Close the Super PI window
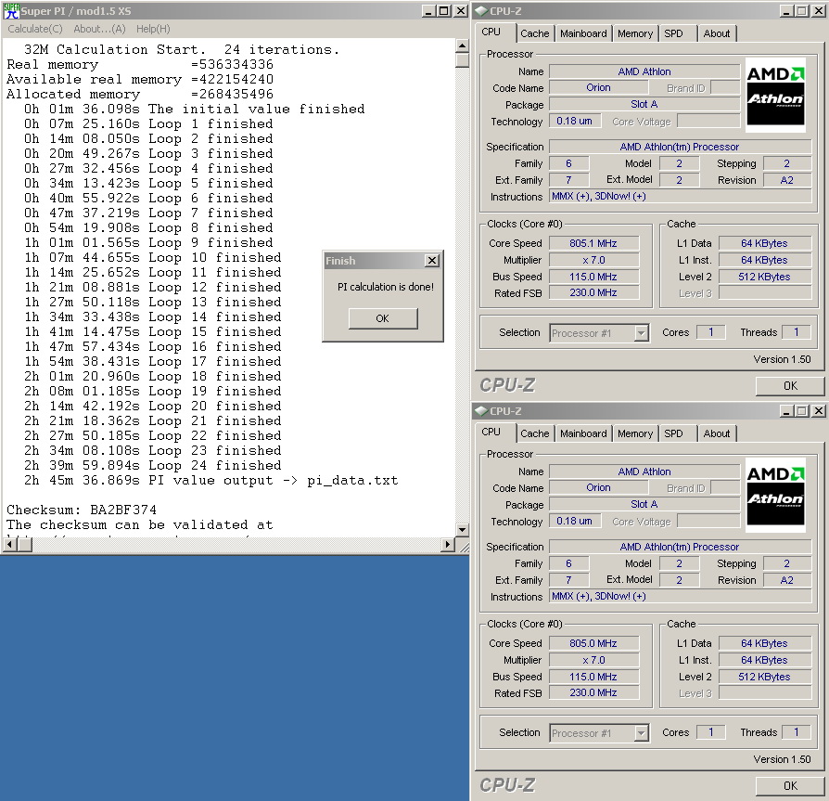829x801 pixels. [x=461, y=10]
